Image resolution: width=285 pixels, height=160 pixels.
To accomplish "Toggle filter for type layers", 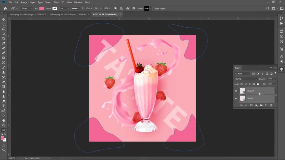I will click(262, 74).
